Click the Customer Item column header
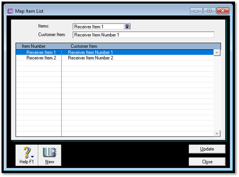The height and width of the screenshot is (177, 239). click(x=84, y=46)
